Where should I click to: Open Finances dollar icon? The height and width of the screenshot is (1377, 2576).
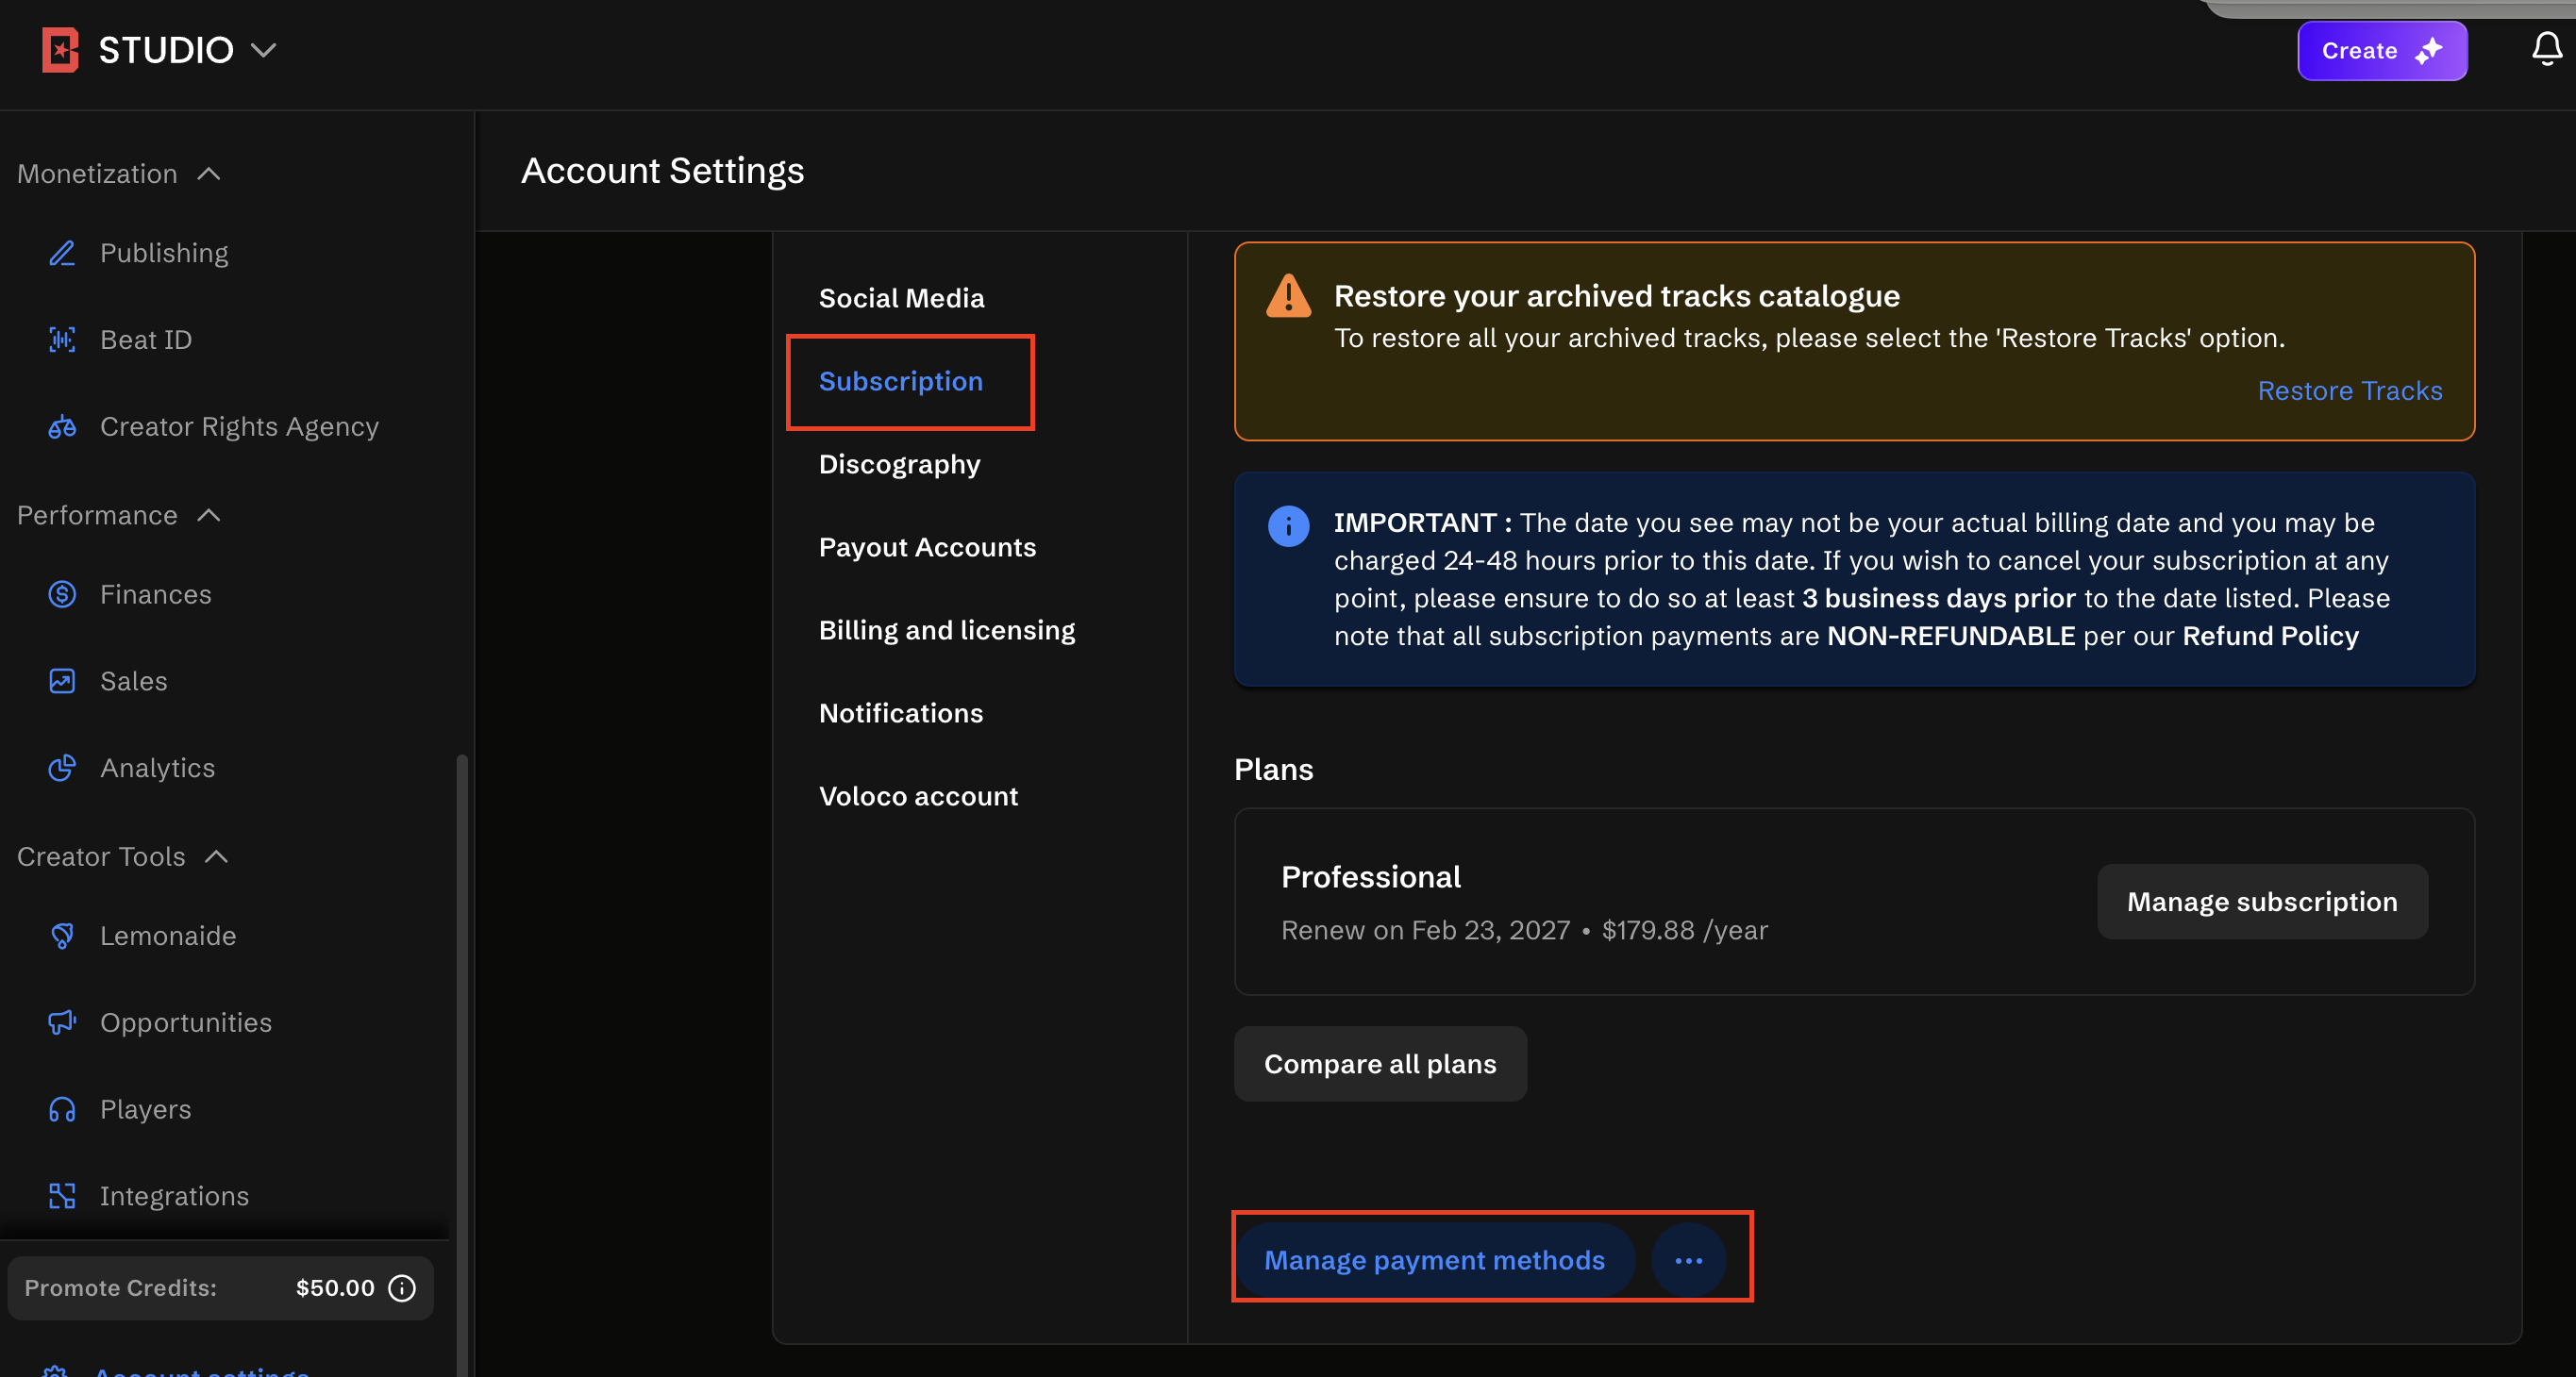click(x=62, y=594)
